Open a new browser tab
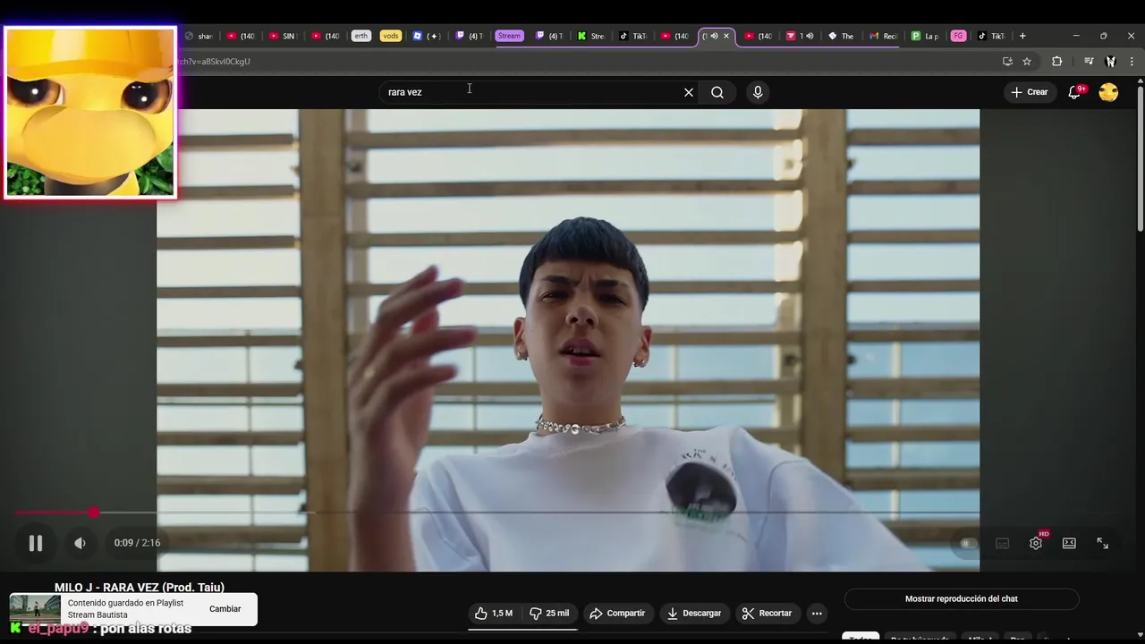Image resolution: width=1145 pixels, height=644 pixels. 1022,36
